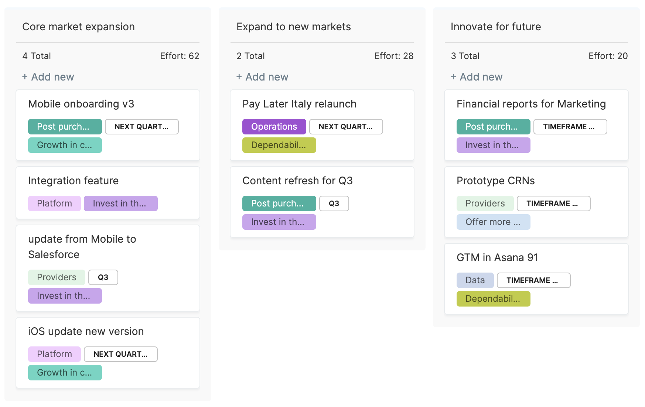The width and height of the screenshot is (645, 407).
Task: Click Dependabil tag on Pay Later Italy card
Action: [279, 145]
